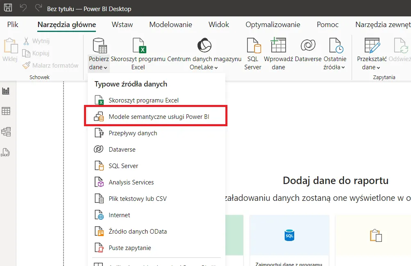Select Puste zapytanie from the list
The width and height of the screenshot is (411, 266).
click(x=129, y=248)
